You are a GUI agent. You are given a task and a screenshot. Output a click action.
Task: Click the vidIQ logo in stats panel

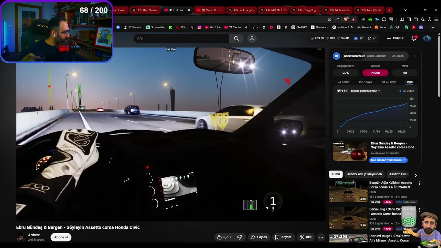pos(337,56)
